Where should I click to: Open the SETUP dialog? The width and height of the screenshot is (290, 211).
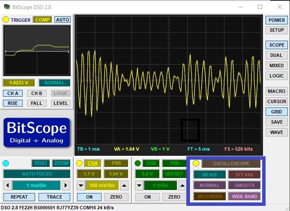277,30
